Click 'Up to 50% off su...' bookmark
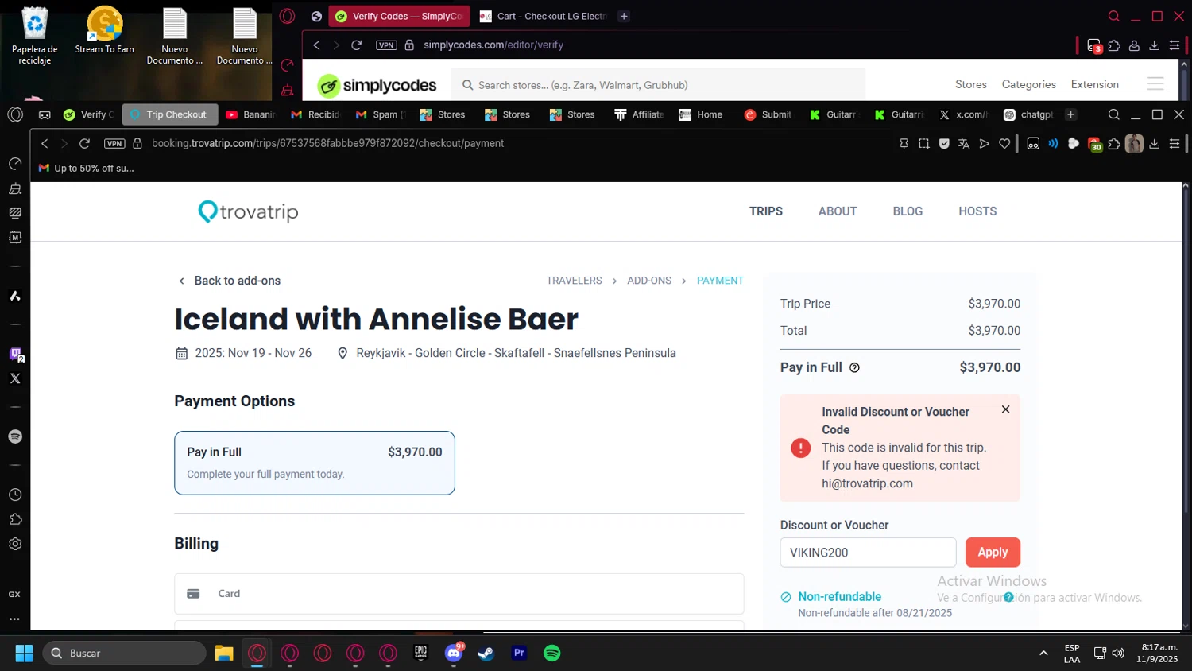1192x671 pixels. coord(87,169)
